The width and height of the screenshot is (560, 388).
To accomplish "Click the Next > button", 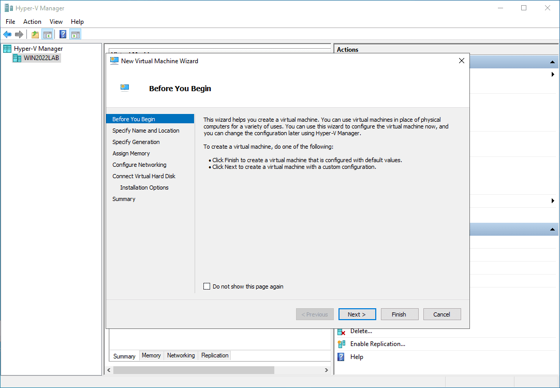I will tap(357, 314).
